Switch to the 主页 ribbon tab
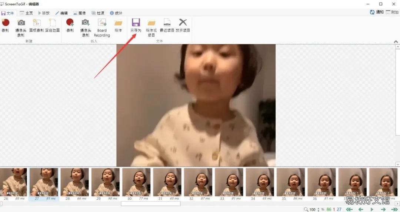 (x=26, y=13)
